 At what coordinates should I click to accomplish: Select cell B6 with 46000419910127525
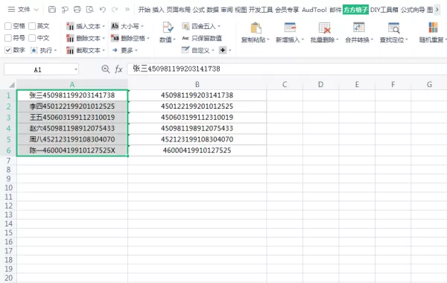tap(197, 150)
